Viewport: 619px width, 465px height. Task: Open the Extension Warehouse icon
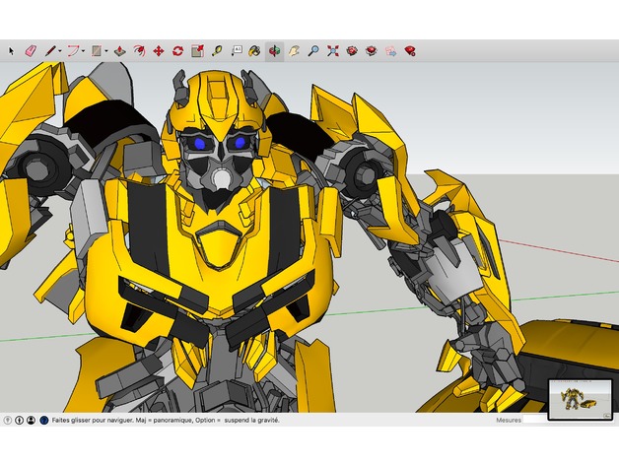click(x=371, y=51)
